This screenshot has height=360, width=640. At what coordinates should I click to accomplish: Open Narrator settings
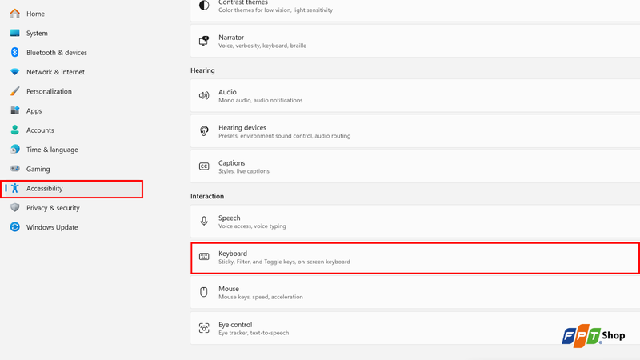point(415,41)
